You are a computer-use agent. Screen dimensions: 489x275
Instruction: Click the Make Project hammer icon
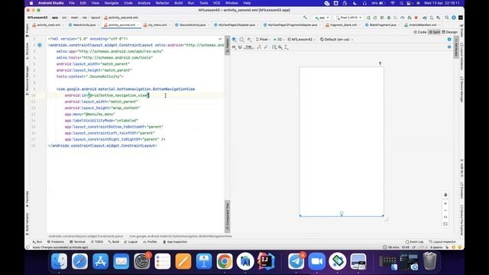(x=305, y=18)
